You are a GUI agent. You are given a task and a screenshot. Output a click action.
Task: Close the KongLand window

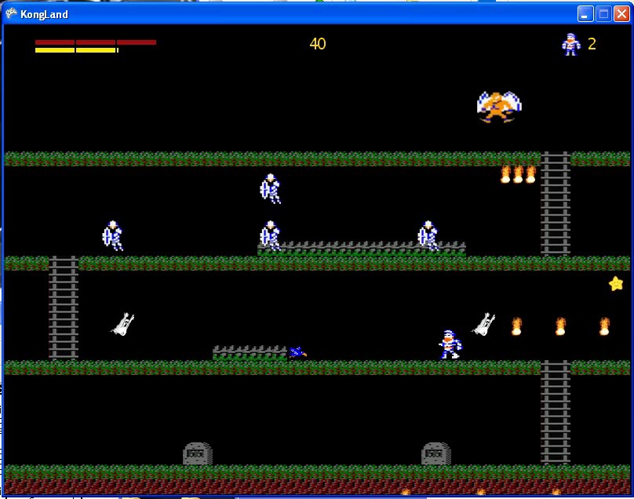click(x=621, y=14)
